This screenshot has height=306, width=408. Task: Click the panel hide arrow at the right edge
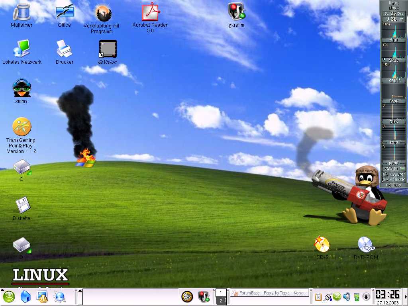pos(406,297)
